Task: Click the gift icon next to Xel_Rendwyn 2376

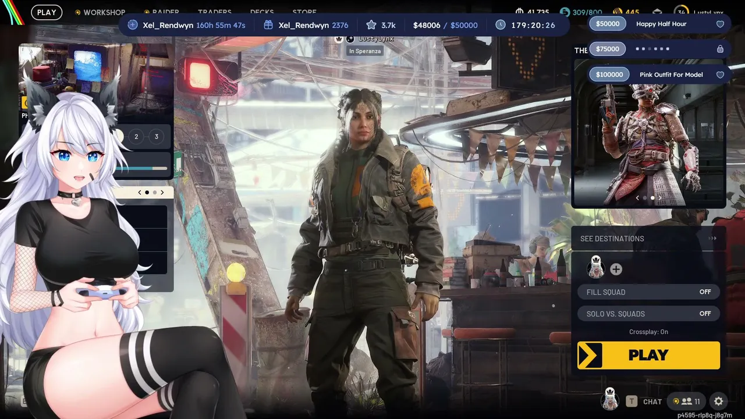Action: 268,25
